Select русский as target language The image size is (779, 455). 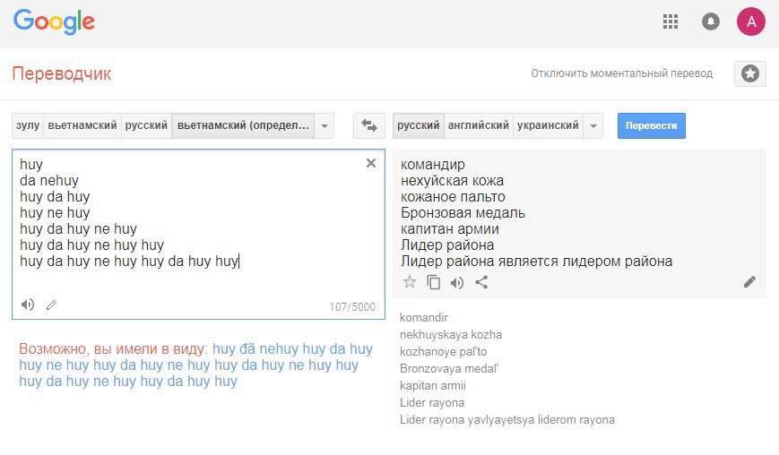[419, 125]
